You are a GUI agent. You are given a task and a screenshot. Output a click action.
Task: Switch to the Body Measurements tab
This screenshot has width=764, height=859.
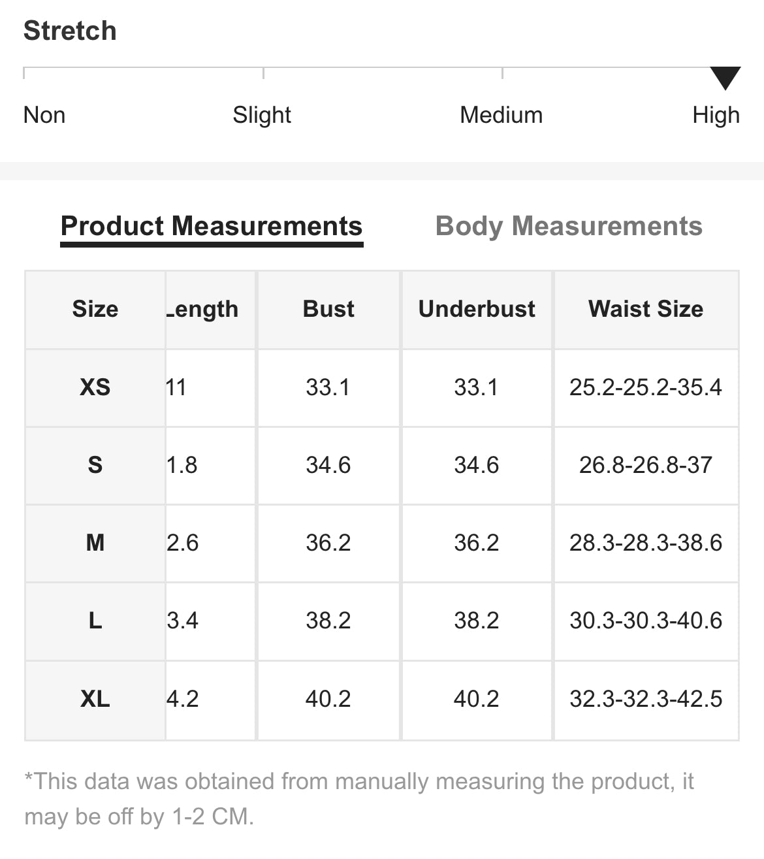(x=569, y=226)
